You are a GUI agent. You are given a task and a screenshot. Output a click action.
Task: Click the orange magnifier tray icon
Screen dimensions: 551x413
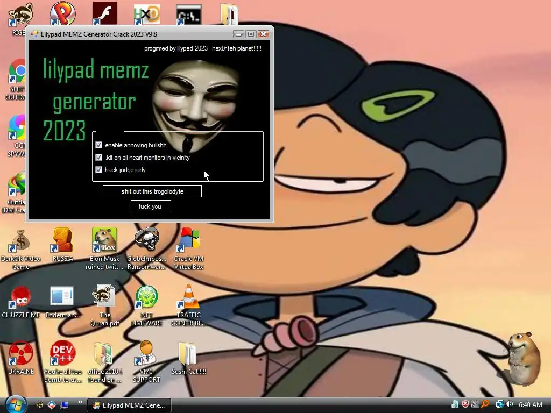pos(485,404)
